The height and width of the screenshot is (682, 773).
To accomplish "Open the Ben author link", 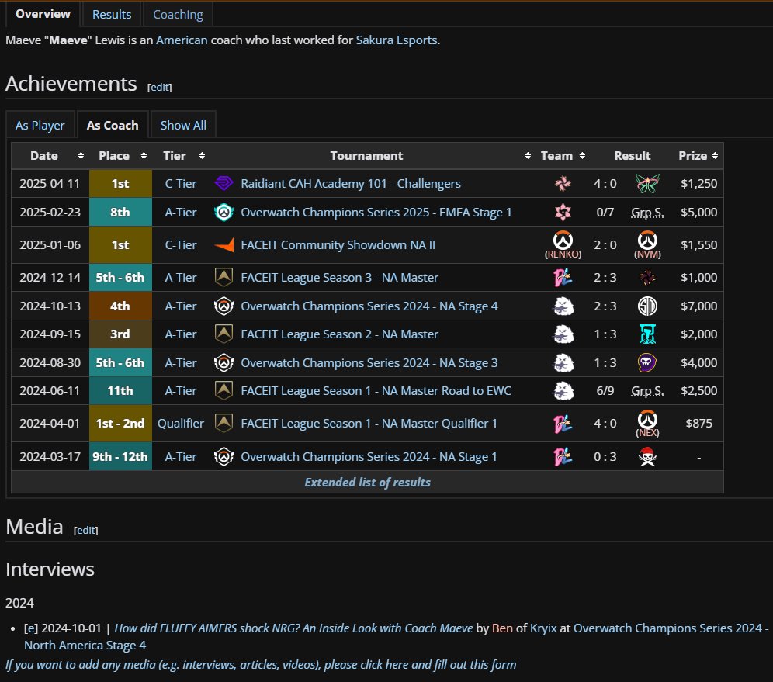I will tap(502, 628).
